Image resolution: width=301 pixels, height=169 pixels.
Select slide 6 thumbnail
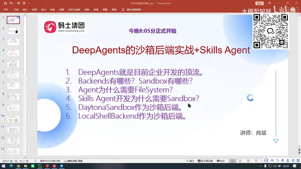13,75
